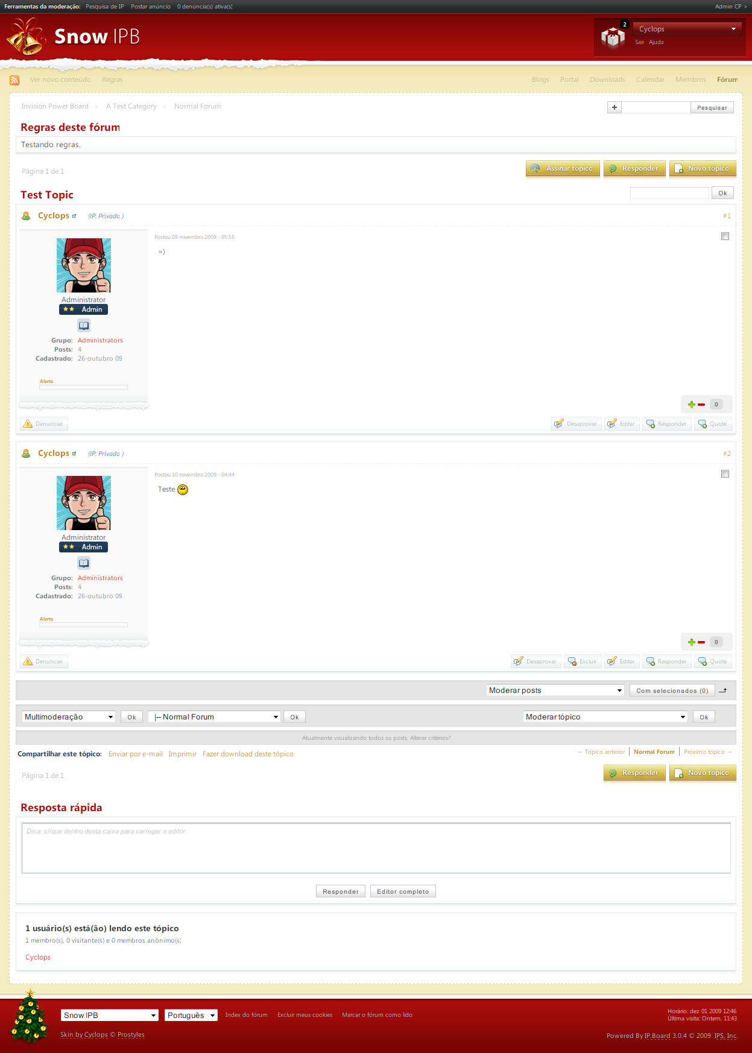Open the Português language selector
Screen dimensions: 752x1053
pyautogui.click(x=191, y=1016)
